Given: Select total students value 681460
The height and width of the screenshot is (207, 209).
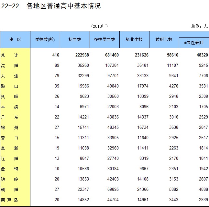Looking at the screenshot, I should tap(112, 55).
